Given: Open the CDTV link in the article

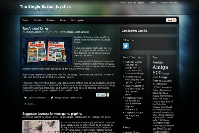Looking at the screenshot, I should [x=111, y=64].
